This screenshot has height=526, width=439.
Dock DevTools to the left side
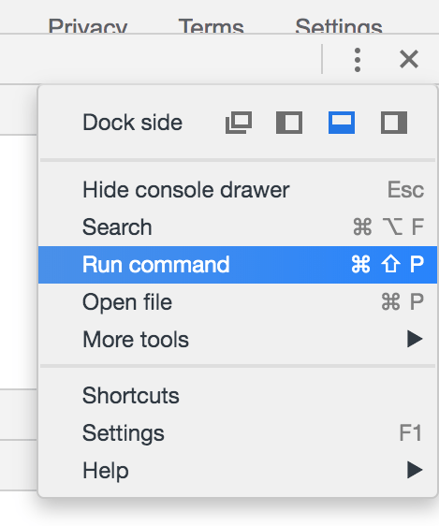[289, 123]
